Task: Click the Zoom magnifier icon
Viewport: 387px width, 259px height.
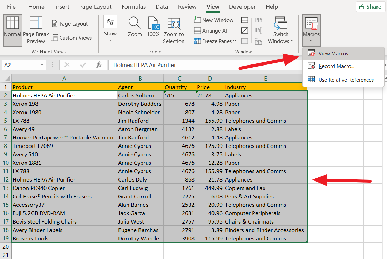Action: click(x=135, y=24)
